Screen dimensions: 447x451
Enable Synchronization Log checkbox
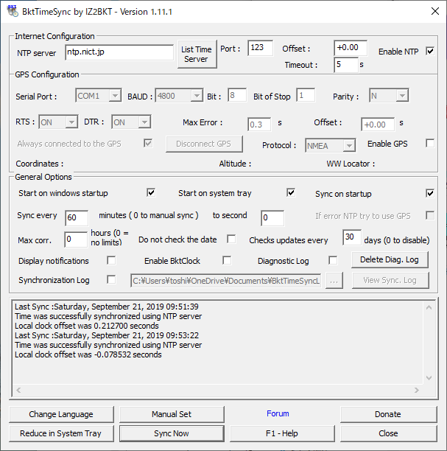coord(111,279)
